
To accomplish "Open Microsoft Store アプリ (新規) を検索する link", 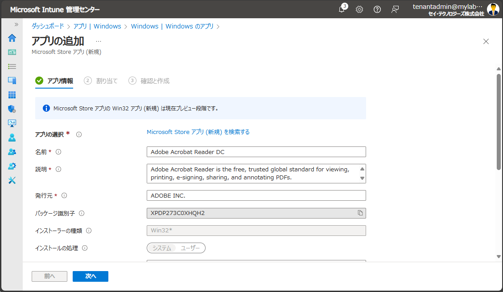I will pos(198,132).
